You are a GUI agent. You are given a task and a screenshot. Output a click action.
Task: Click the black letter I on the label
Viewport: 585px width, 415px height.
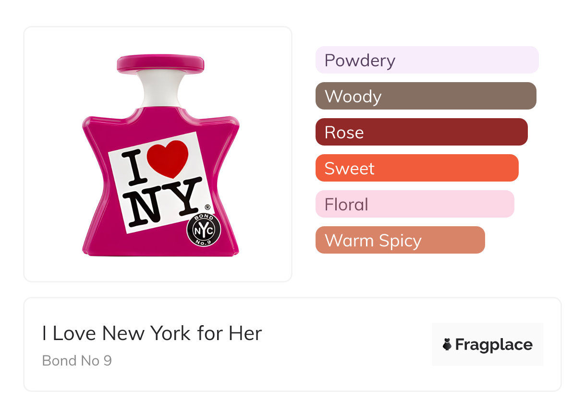[x=133, y=168]
